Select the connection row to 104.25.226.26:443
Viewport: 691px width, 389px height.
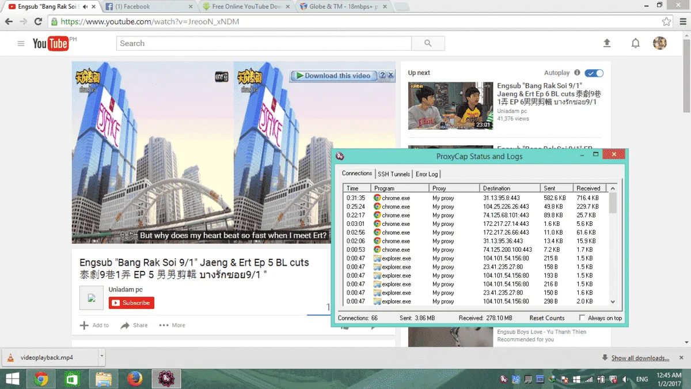(476, 206)
